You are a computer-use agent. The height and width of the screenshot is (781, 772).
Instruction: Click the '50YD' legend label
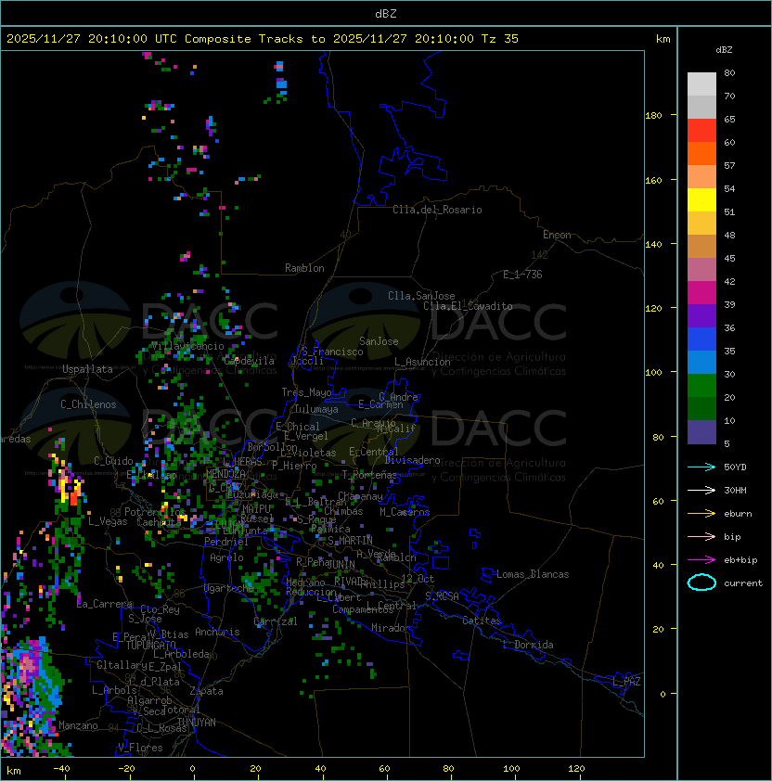[x=735, y=467]
